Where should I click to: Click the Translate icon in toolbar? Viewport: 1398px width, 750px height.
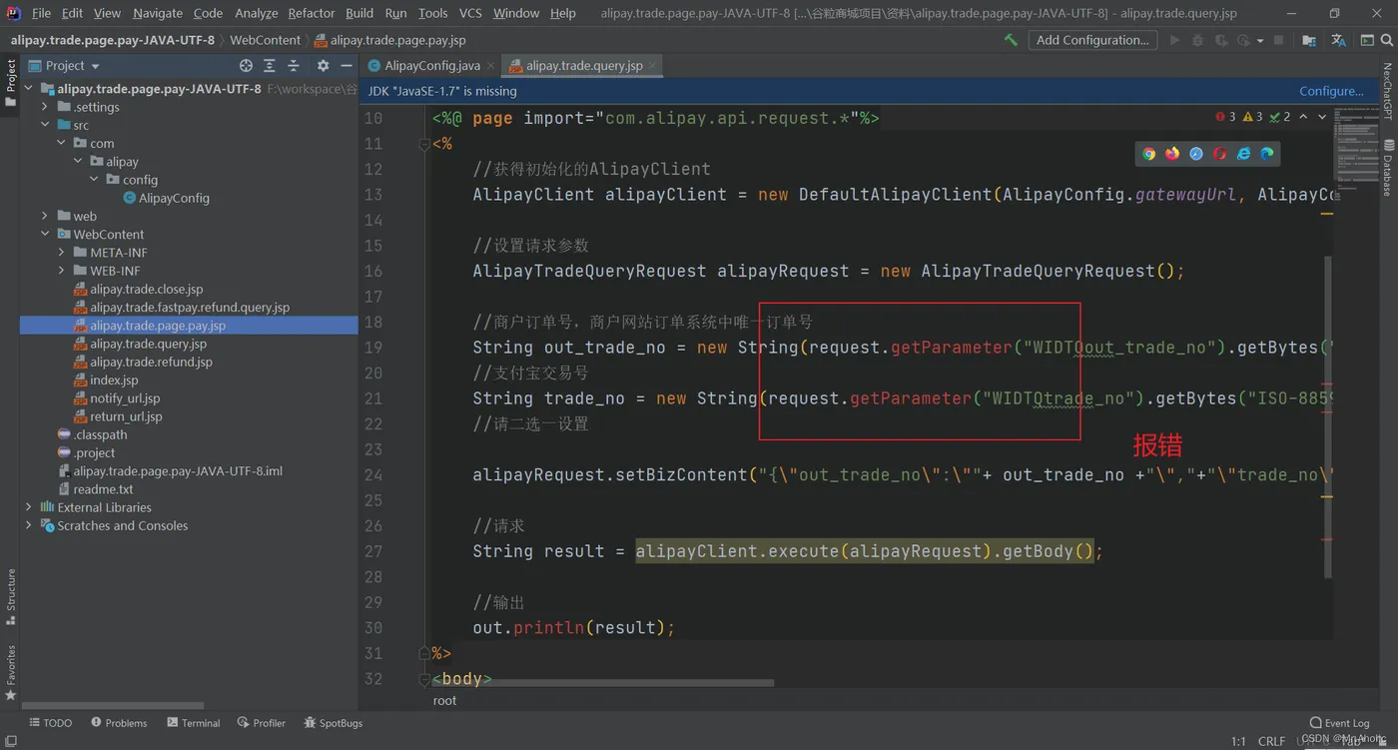coord(1339,40)
